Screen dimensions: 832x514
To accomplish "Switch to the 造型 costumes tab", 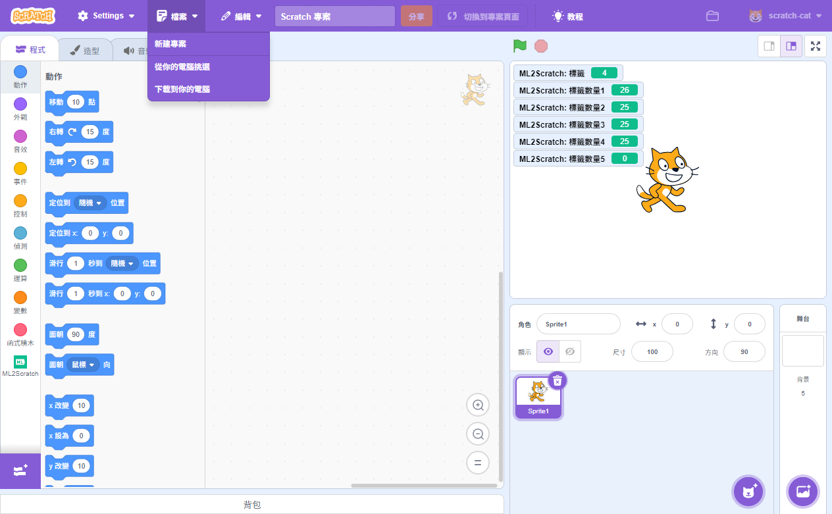I will [x=84, y=51].
